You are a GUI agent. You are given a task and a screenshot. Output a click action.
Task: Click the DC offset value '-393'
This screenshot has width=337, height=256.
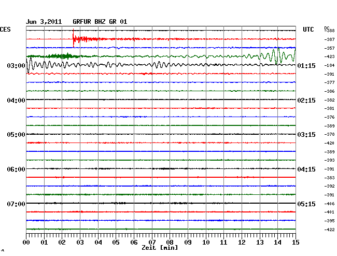pos(329,160)
